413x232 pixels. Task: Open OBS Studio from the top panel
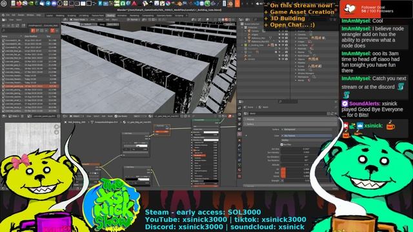tap(60, 3)
